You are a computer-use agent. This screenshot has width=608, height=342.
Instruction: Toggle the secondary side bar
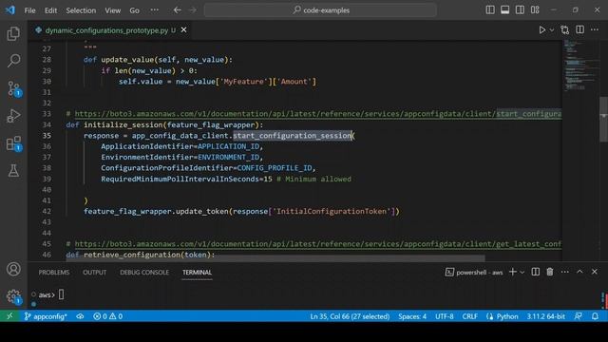[x=520, y=10]
